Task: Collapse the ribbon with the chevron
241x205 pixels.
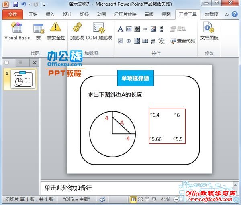Action: [226, 14]
